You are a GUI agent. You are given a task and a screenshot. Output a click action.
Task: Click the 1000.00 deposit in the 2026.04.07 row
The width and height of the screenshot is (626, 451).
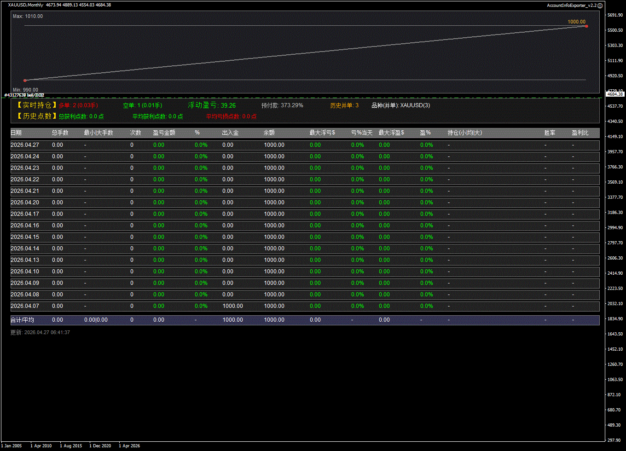point(232,306)
